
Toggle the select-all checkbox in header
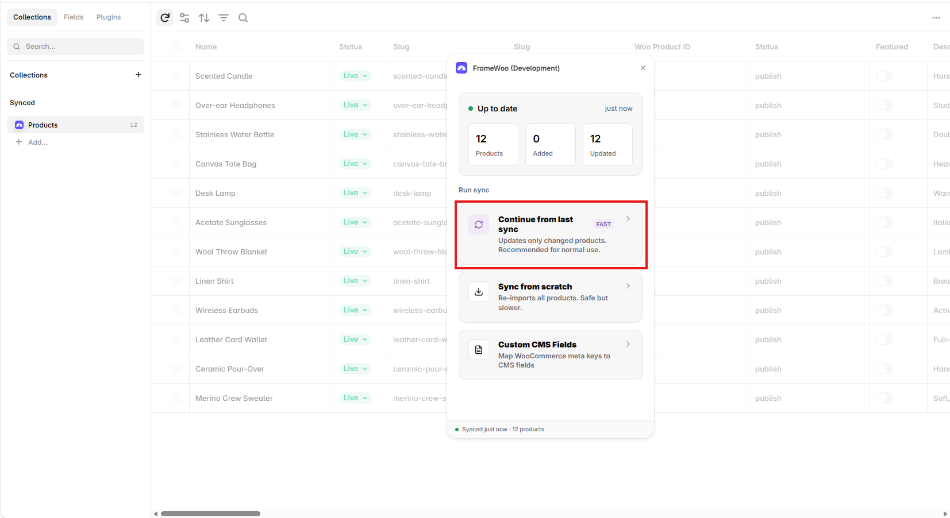point(176,47)
